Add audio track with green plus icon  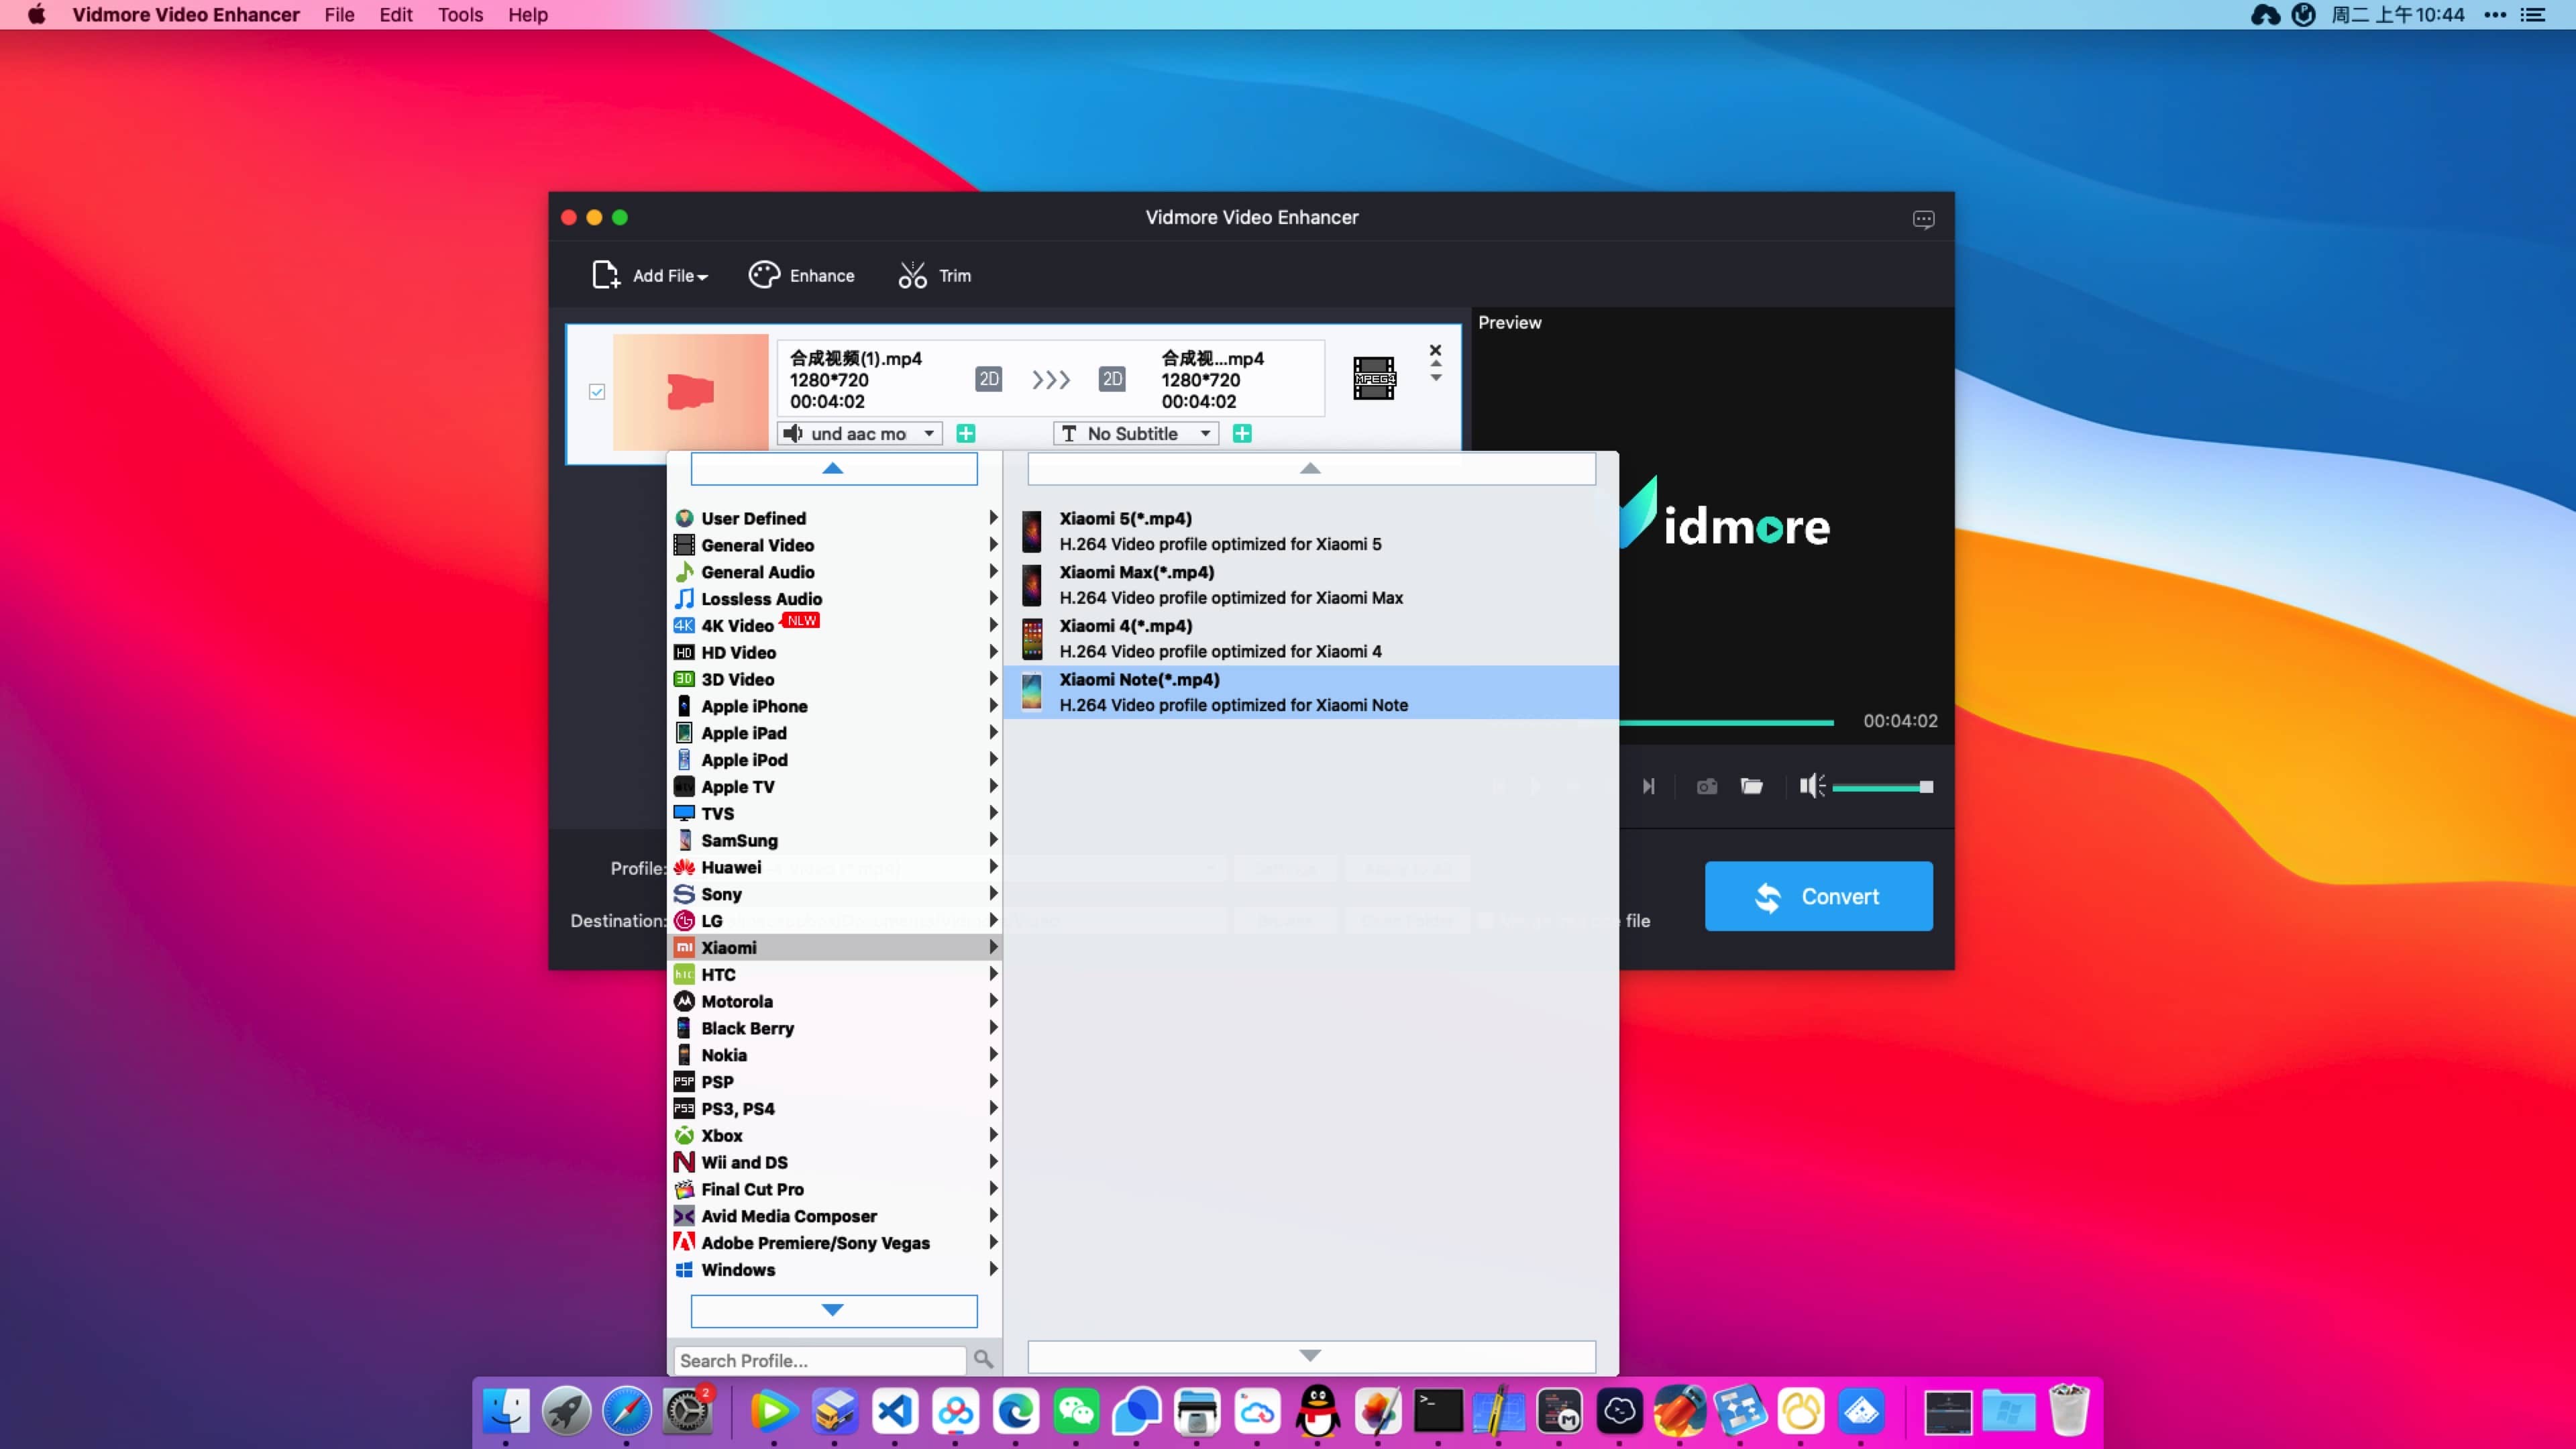[x=965, y=433]
